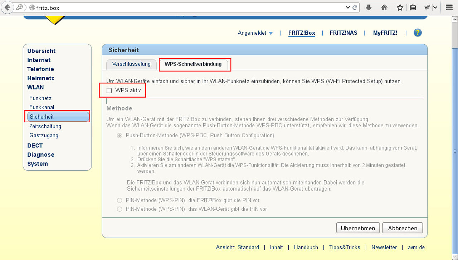Go to Zeitschaltung under WLAN
This screenshot has width=458, height=260.
tap(45, 126)
